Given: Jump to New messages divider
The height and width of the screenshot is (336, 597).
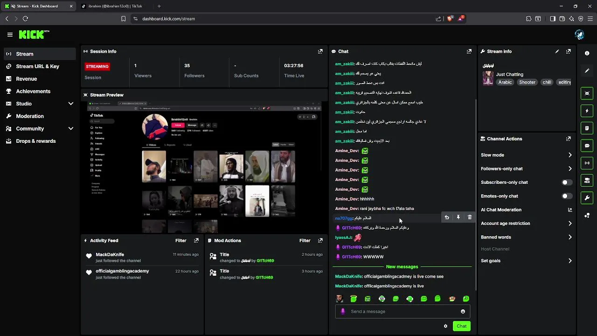Looking at the screenshot, I should [x=402, y=266].
